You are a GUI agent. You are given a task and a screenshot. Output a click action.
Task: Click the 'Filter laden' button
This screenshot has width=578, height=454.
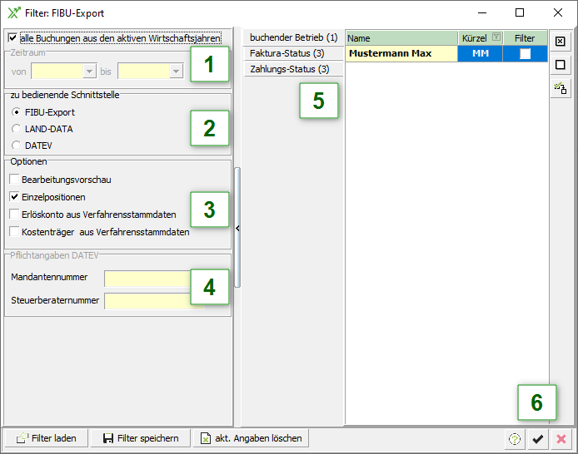pyautogui.click(x=47, y=438)
